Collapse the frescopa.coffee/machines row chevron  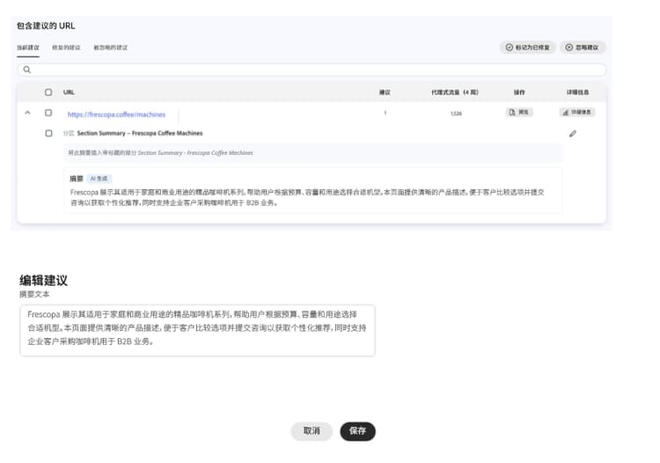tap(27, 113)
